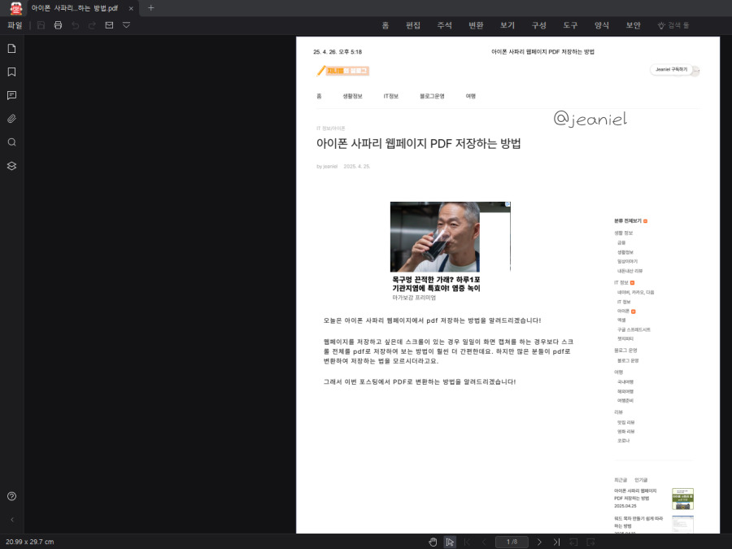
Task: Select the hand pan tool
Action: click(433, 542)
